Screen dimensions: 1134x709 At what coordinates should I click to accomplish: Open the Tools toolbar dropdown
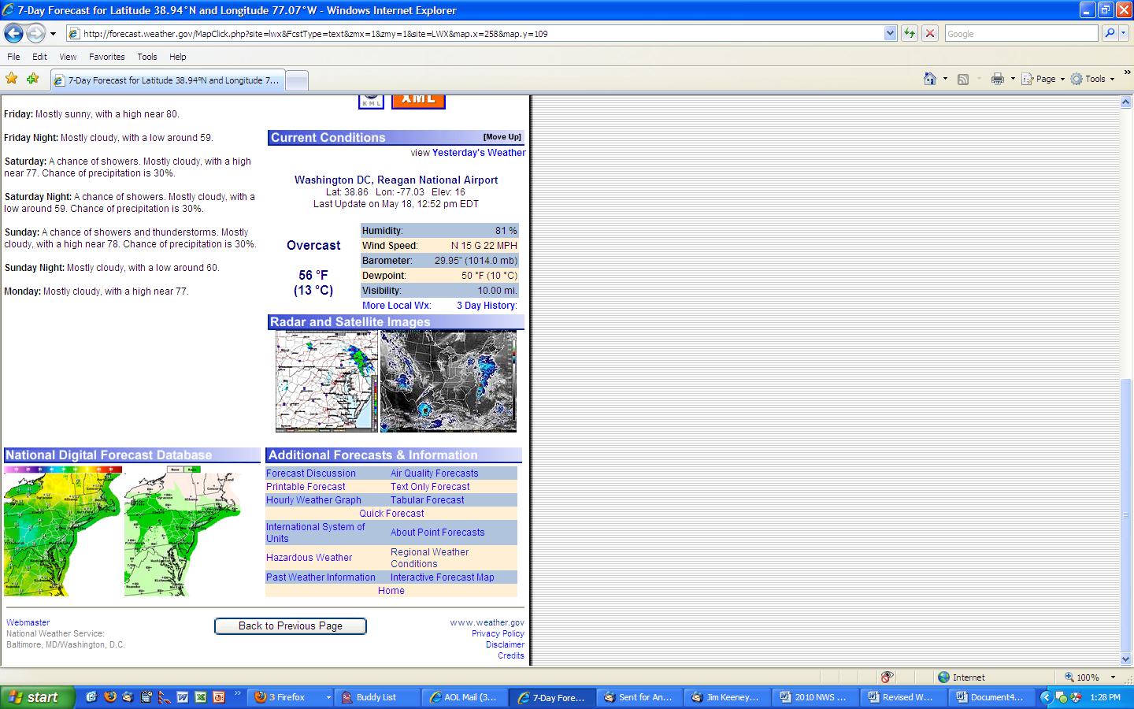click(1093, 79)
